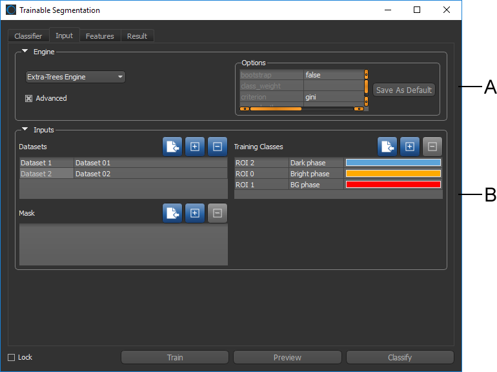
Task: Click Save As Default button
Action: [404, 90]
